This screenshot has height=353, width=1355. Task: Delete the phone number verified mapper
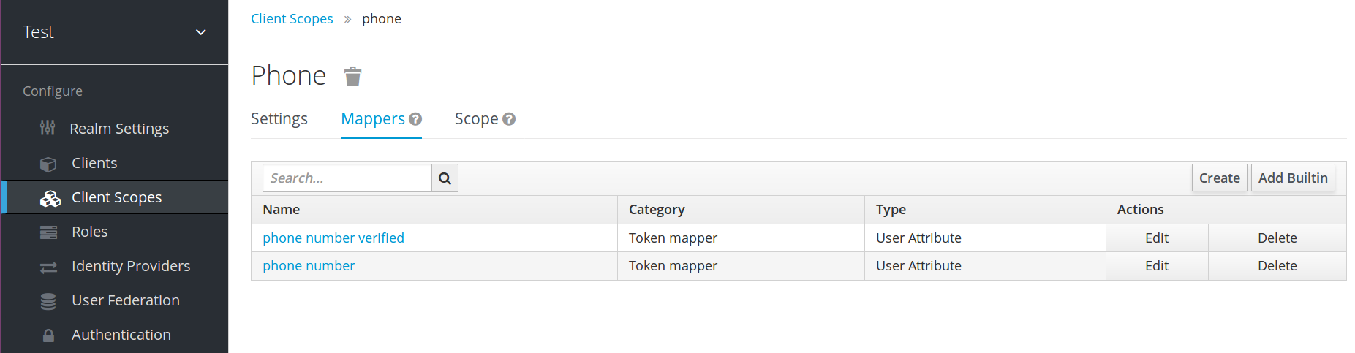click(1277, 238)
